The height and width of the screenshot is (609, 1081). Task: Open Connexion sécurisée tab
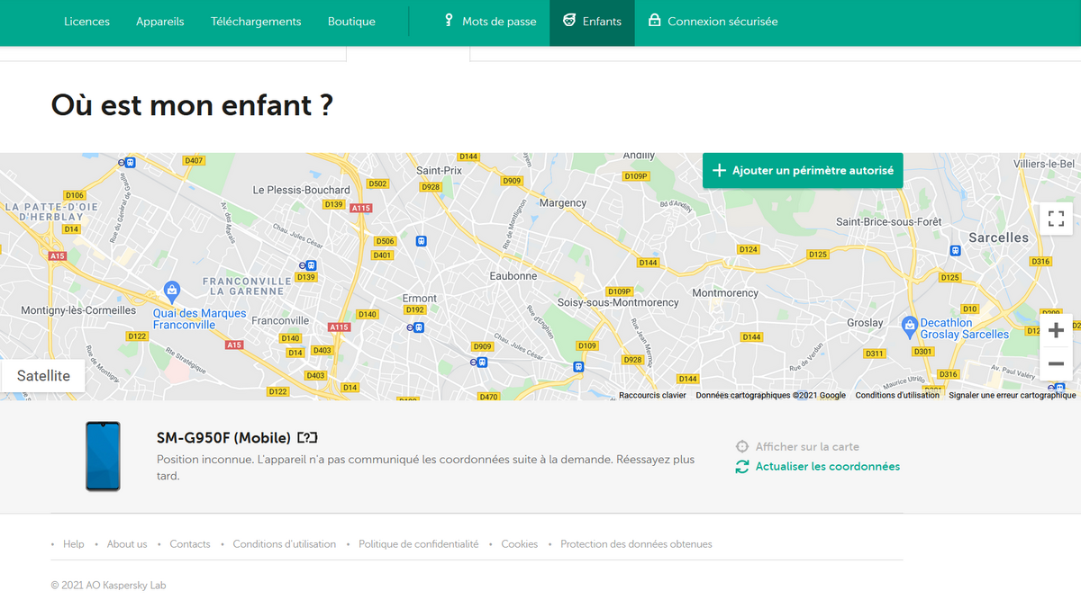pyautogui.click(x=713, y=22)
